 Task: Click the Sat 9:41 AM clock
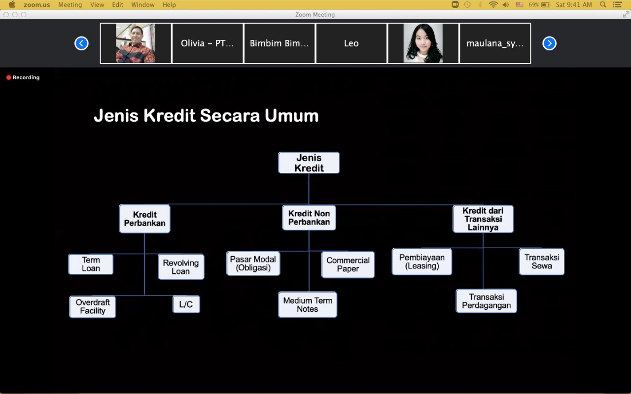pos(574,4)
